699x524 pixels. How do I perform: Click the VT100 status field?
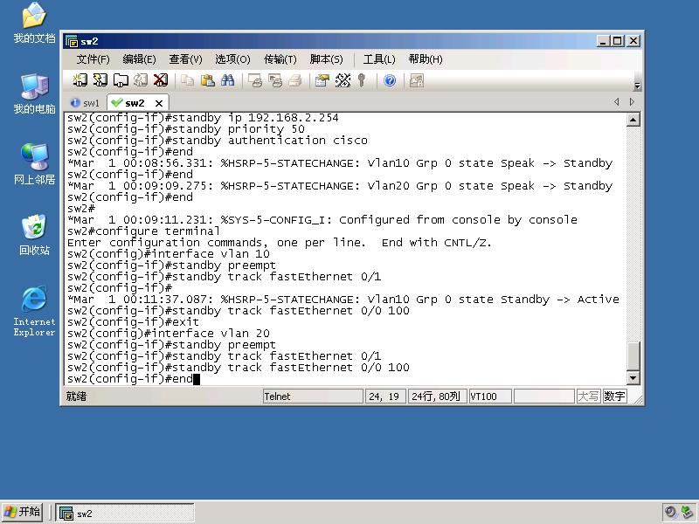click(490, 396)
